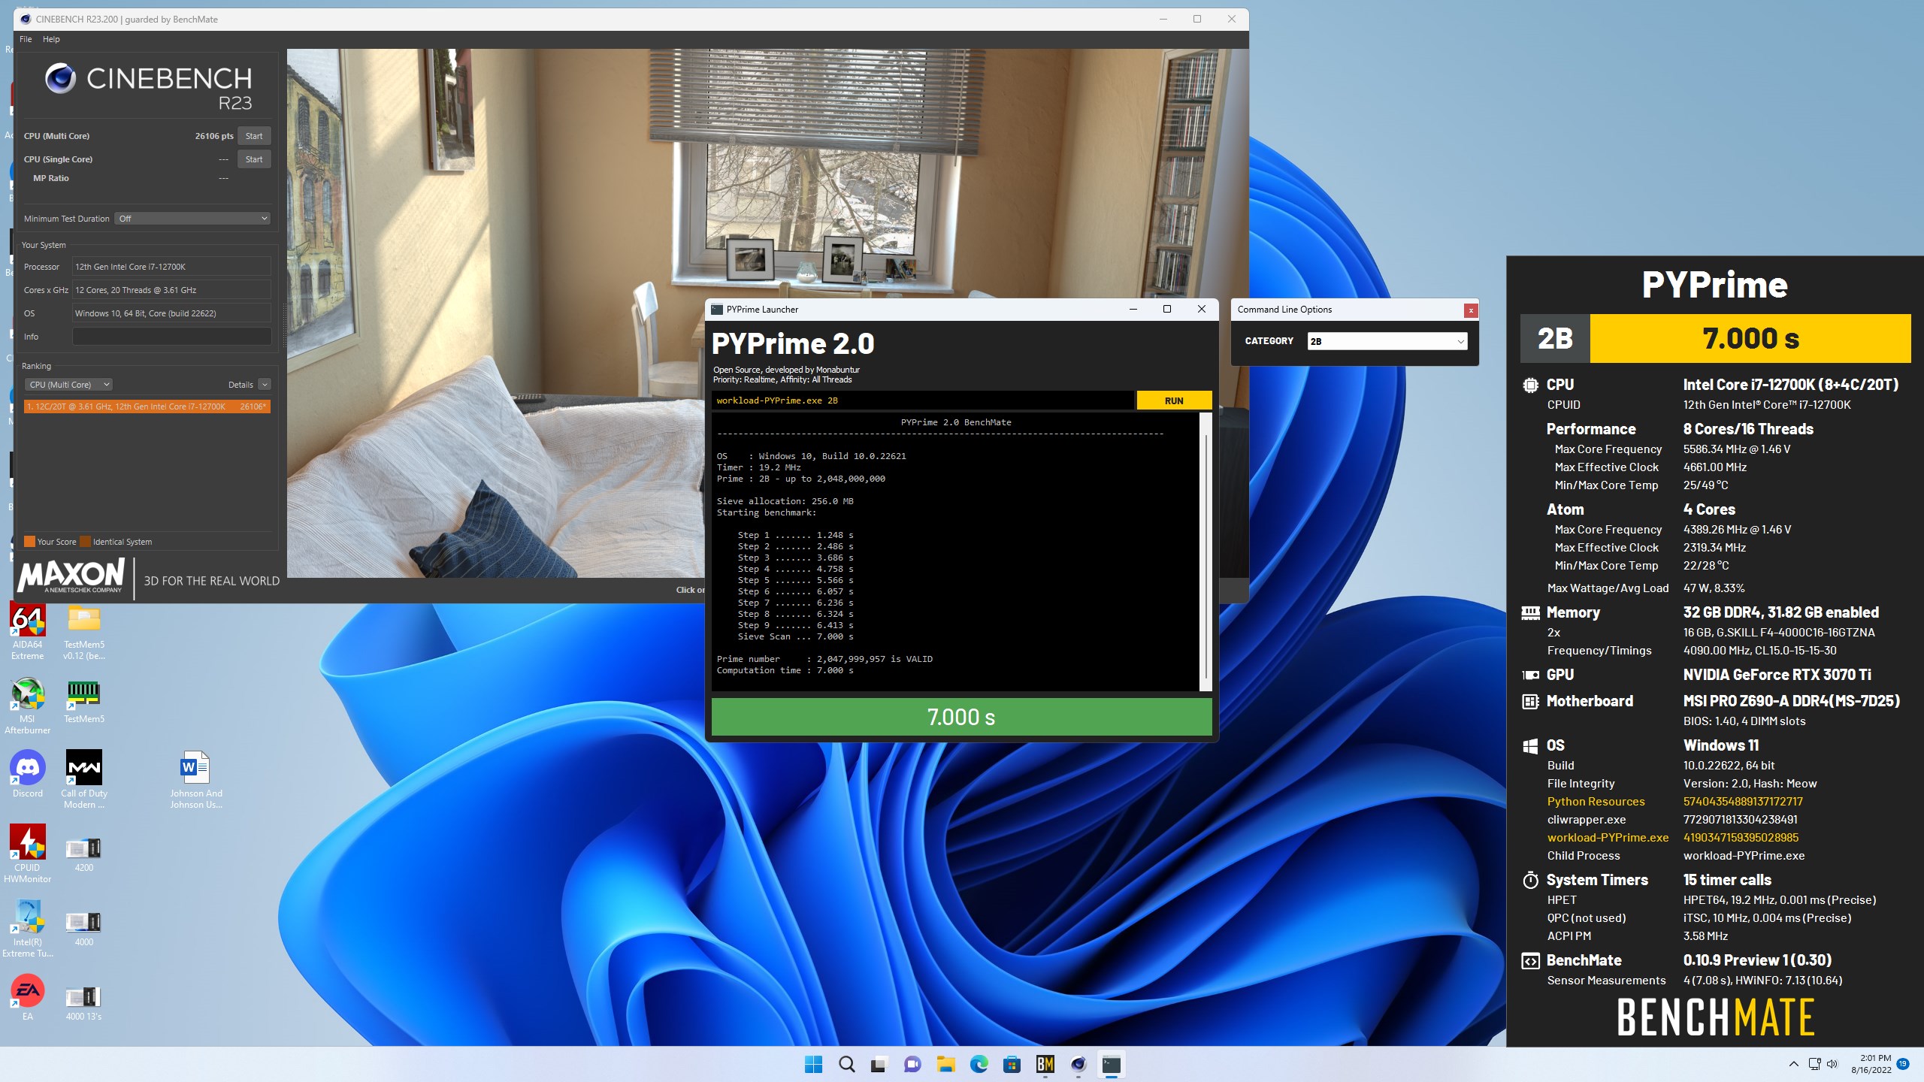The width and height of the screenshot is (1924, 1082).
Task: Open ranking CPU (Multi Core) dropdown
Action: pyautogui.click(x=69, y=385)
